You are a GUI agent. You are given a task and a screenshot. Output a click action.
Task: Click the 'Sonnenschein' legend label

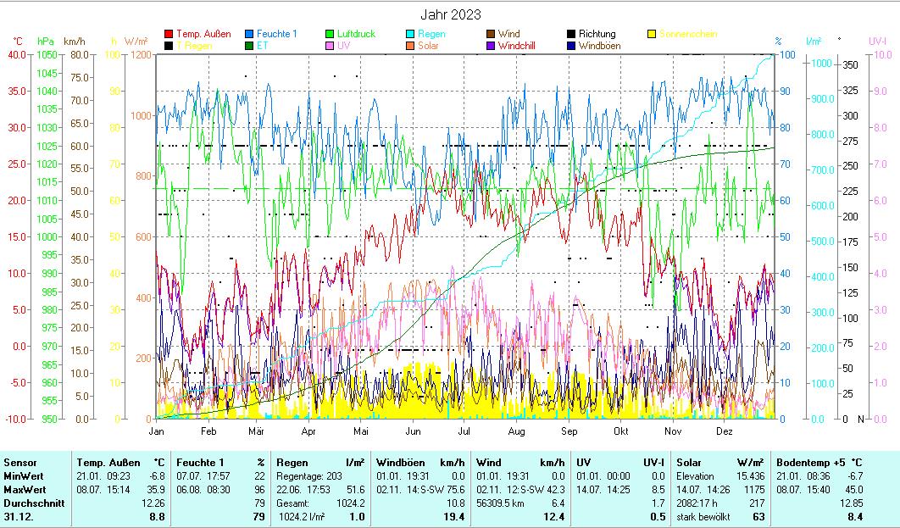(x=688, y=35)
